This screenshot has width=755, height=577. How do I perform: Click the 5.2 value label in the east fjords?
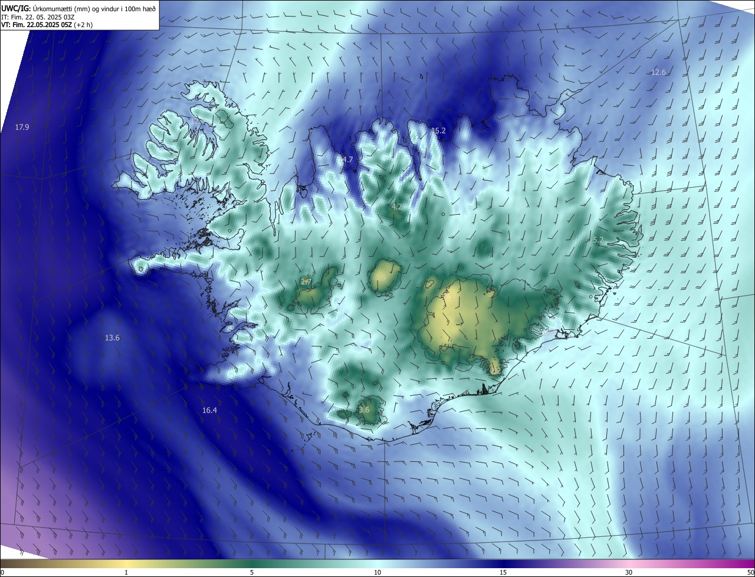pos(598,240)
